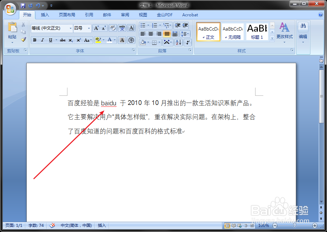Screen dimensions: 327x232
Task: Increase paragraph indent
Action: [x=185, y=25]
